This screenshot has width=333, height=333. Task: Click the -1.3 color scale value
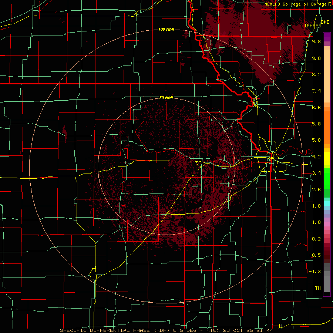[315, 272]
